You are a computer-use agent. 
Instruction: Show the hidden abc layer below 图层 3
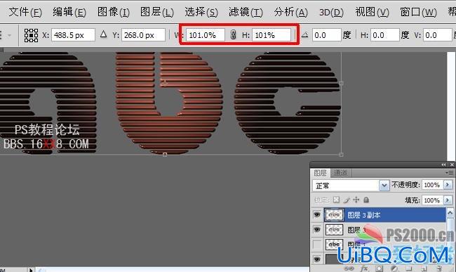pos(317,245)
